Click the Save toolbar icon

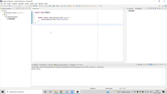pyautogui.click(x=5, y=6)
